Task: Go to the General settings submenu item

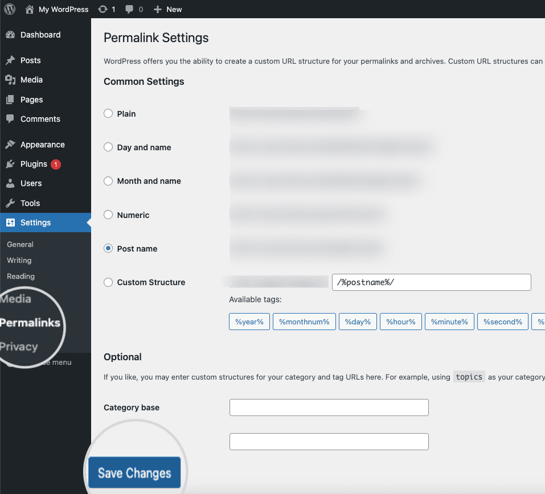Action: point(20,244)
